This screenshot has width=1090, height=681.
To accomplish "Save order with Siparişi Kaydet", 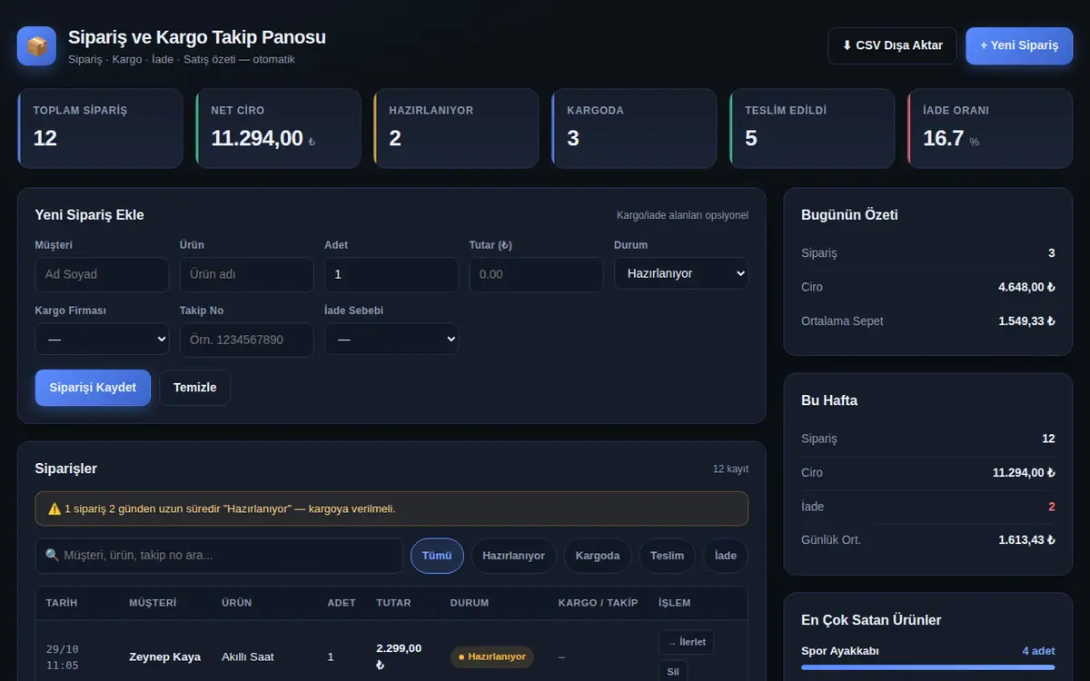I will (93, 388).
